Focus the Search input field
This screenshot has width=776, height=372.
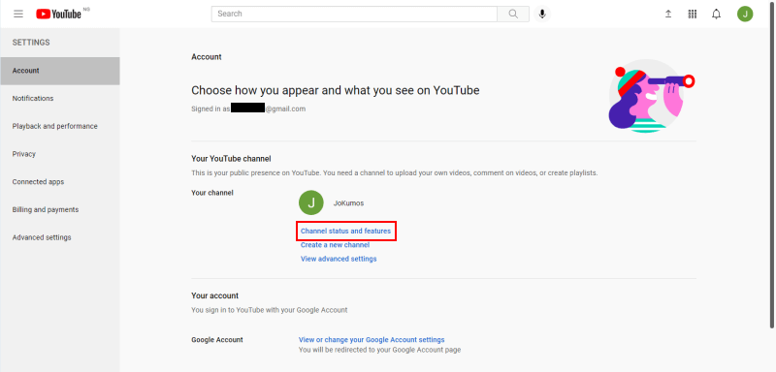coord(354,14)
